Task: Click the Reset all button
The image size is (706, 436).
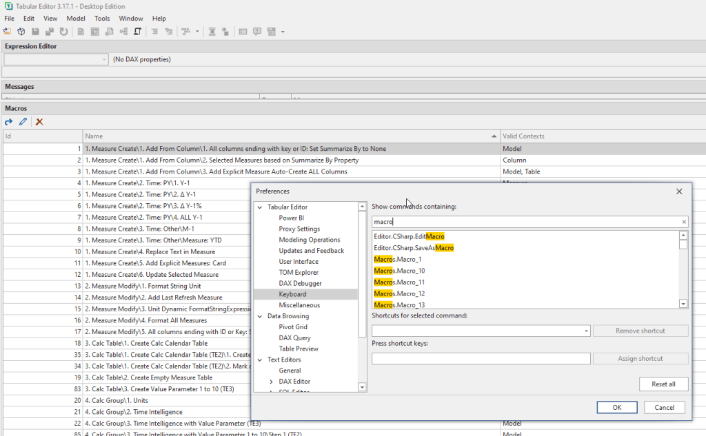Action: click(663, 384)
